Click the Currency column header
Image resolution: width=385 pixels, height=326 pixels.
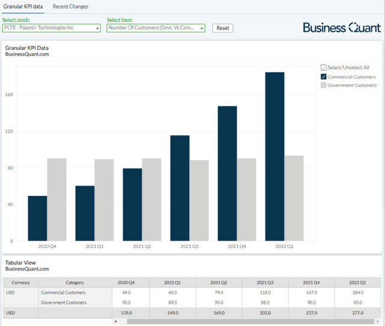coord(20,283)
